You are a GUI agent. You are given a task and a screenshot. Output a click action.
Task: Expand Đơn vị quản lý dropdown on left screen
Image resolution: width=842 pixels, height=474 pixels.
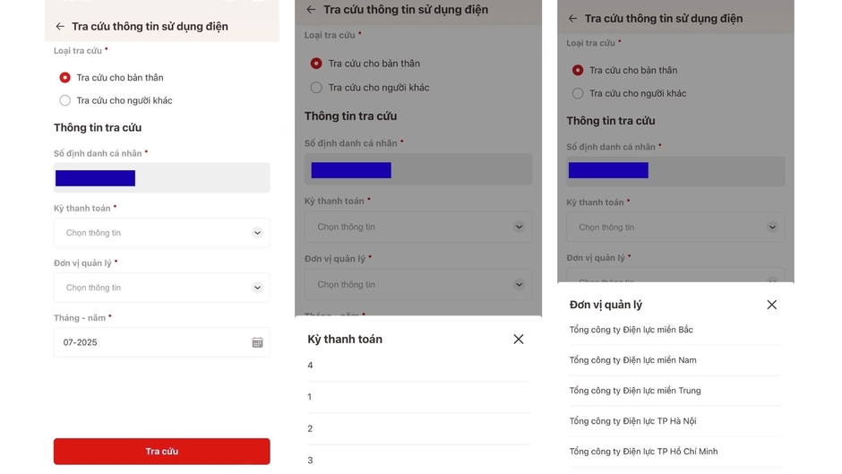(161, 288)
